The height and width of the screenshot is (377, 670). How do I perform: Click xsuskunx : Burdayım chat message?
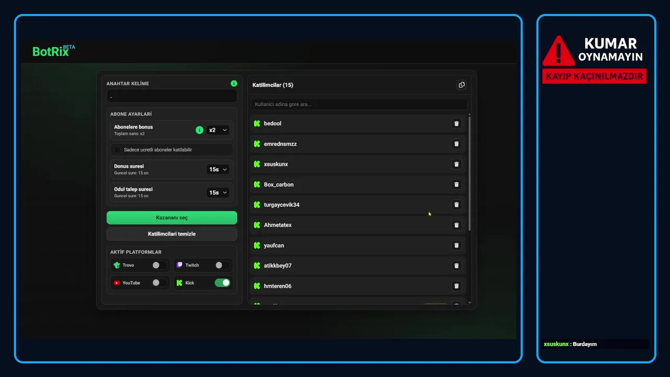coord(570,344)
